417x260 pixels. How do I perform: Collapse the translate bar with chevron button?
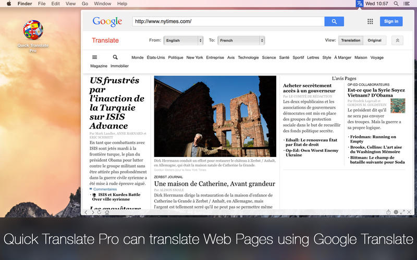(x=397, y=40)
